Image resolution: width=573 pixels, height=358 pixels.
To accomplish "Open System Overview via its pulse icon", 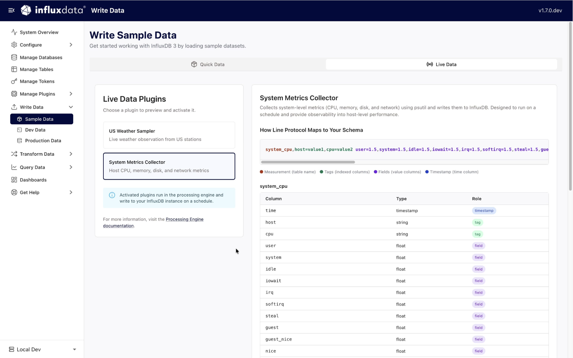I will pos(14,32).
